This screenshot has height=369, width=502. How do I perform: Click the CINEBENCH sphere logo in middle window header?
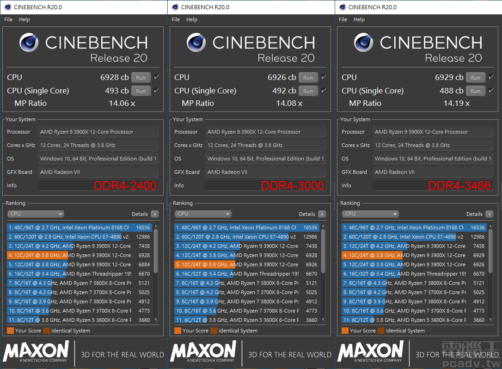(196, 43)
